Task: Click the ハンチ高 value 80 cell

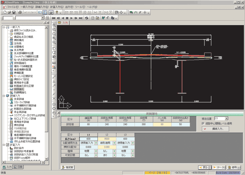Action: click(162, 124)
